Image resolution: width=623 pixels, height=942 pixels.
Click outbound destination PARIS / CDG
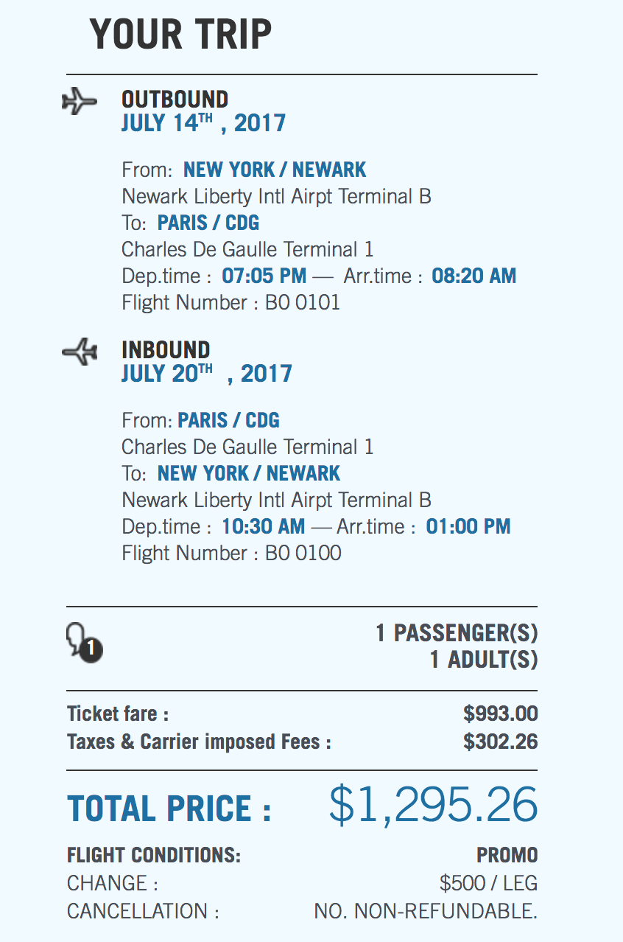(x=208, y=223)
